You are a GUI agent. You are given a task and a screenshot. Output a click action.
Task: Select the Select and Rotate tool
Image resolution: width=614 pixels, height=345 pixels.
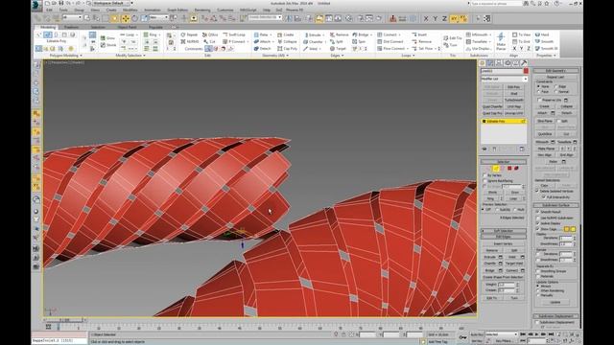point(134,18)
